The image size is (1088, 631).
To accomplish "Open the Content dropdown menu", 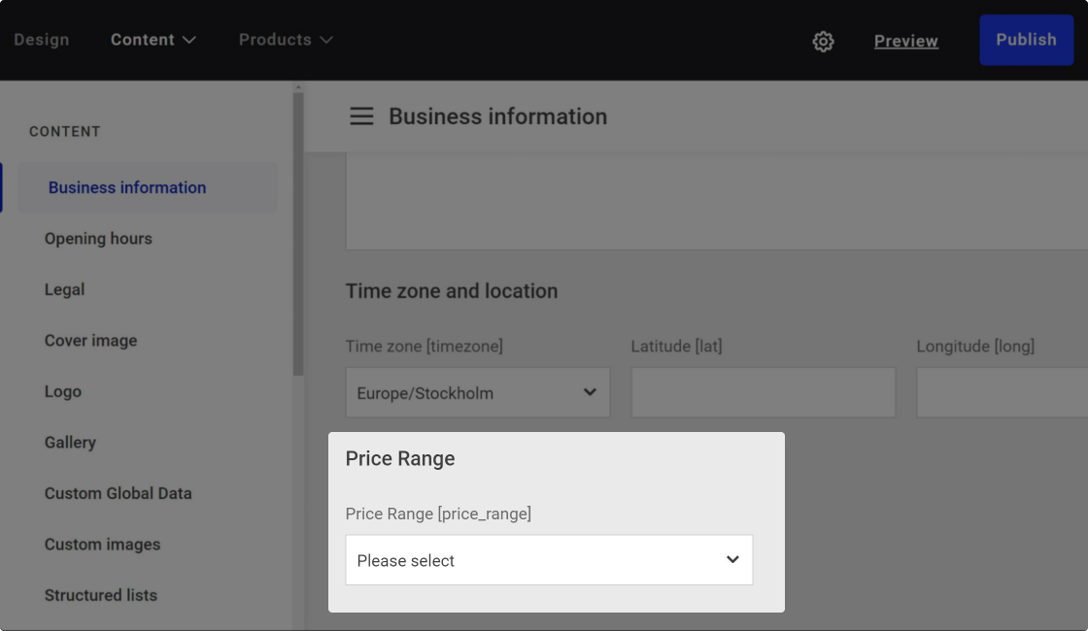I will pos(153,40).
